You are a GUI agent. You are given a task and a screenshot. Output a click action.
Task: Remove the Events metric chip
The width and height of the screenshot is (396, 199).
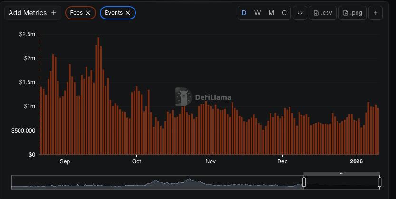tap(128, 13)
